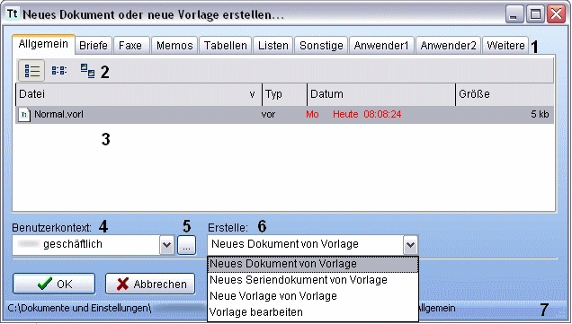The image size is (572, 324).
Task: Collapse the Erstelle dropdown arrow
Action: 410,245
